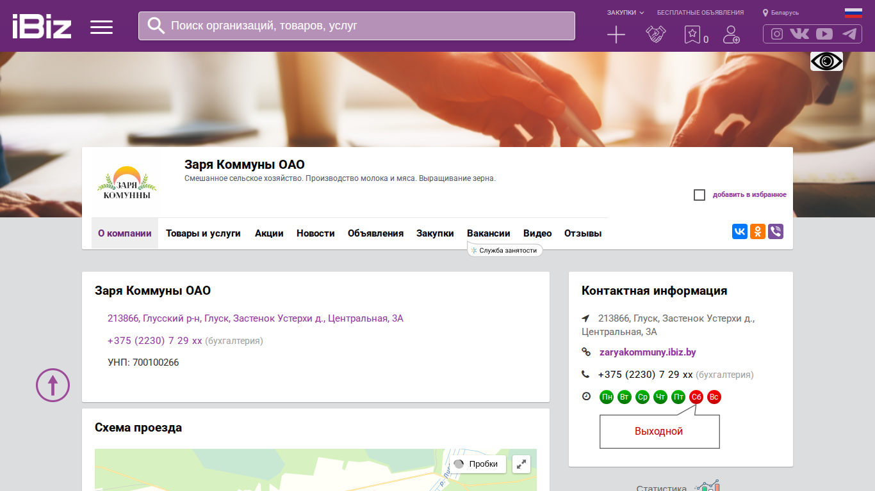Viewport: 875px width, 491px height.
Task: Open the Акции tab
Action: 269,233
